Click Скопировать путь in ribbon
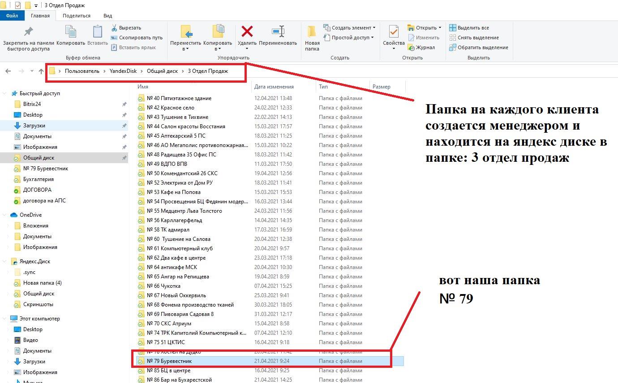The image size is (618, 383). click(x=137, y=38)
